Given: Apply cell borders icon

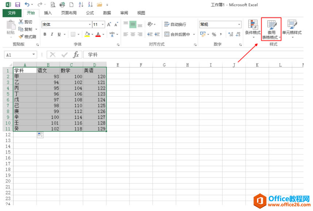Looking at the screenshot, I should coord(73,34).
